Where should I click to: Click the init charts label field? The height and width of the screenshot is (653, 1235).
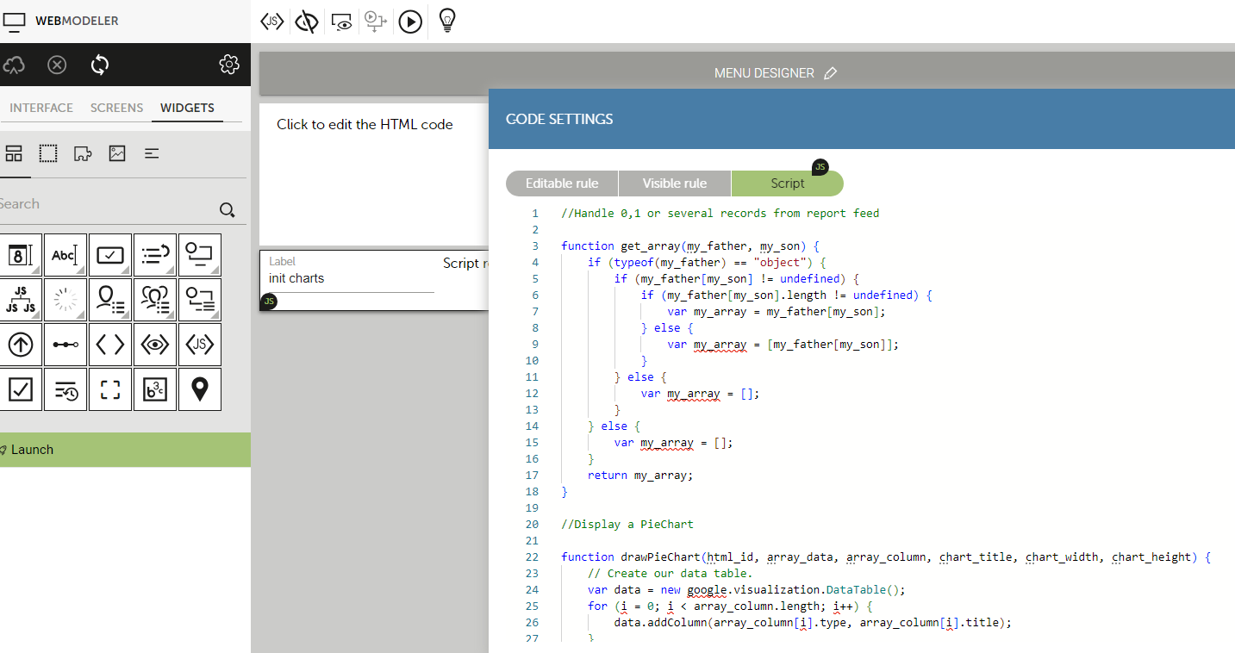(351, 278)
